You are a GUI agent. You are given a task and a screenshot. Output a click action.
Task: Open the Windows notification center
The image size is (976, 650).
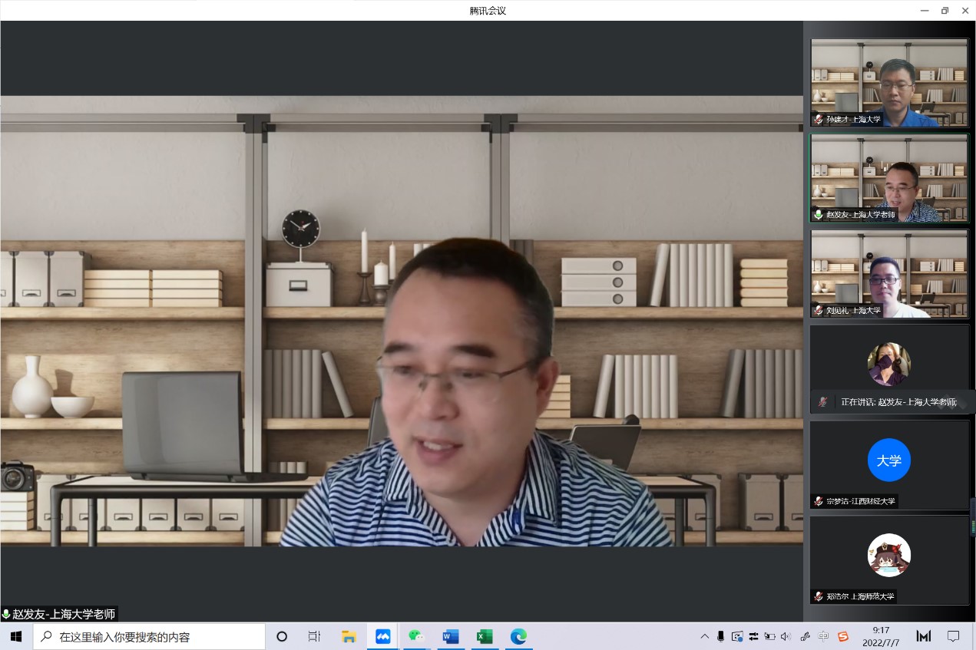pyautogui.click(x=953, y=636)
